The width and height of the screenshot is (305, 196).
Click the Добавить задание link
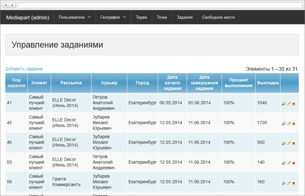pos(24,69)
